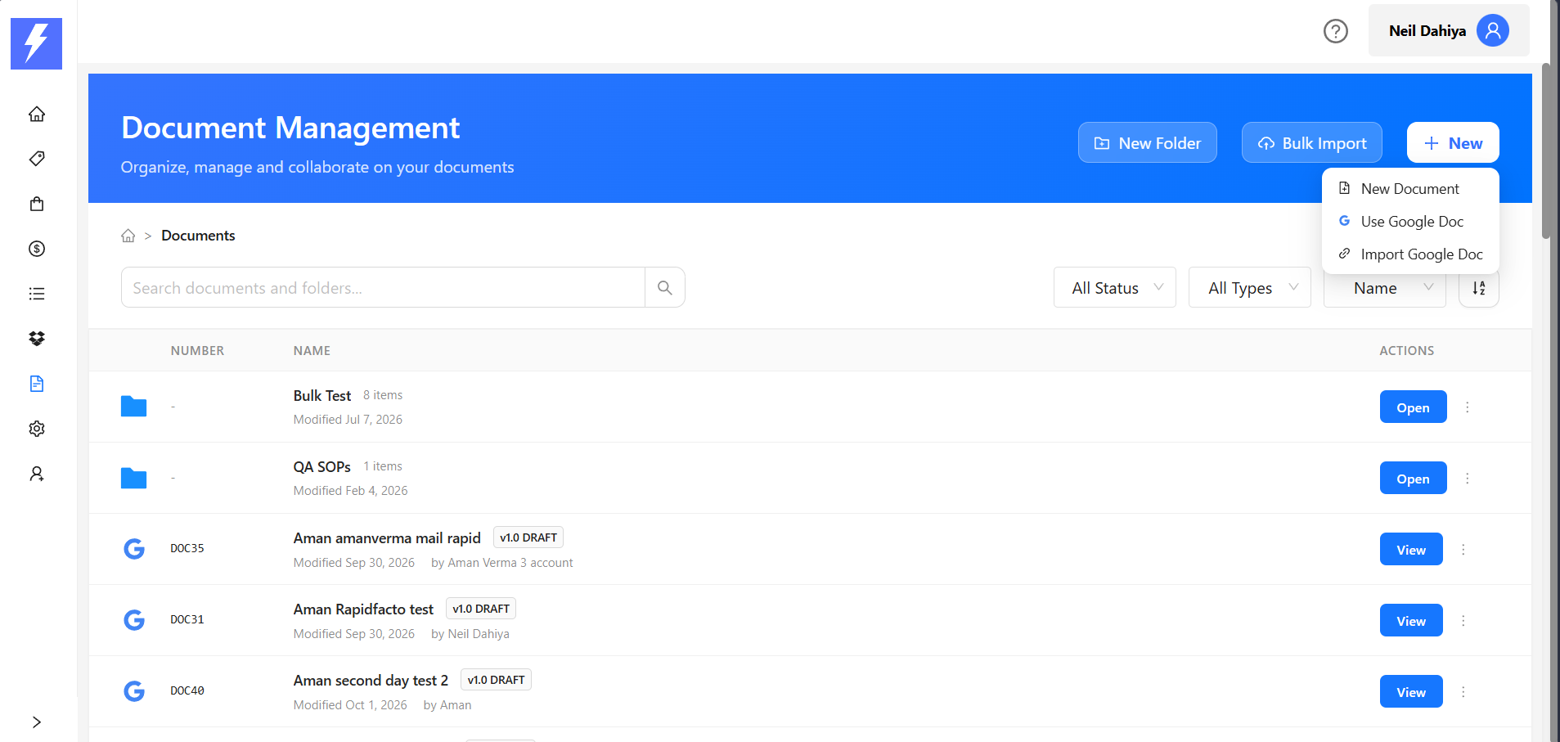The width and height of the screenshot is (1560, 742).
Task: Open more options for DOC35 row
Action: point(1463,549)
